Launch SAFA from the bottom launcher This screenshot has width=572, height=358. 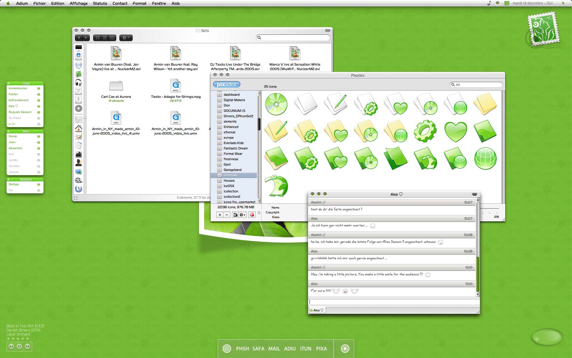(258, 348)
